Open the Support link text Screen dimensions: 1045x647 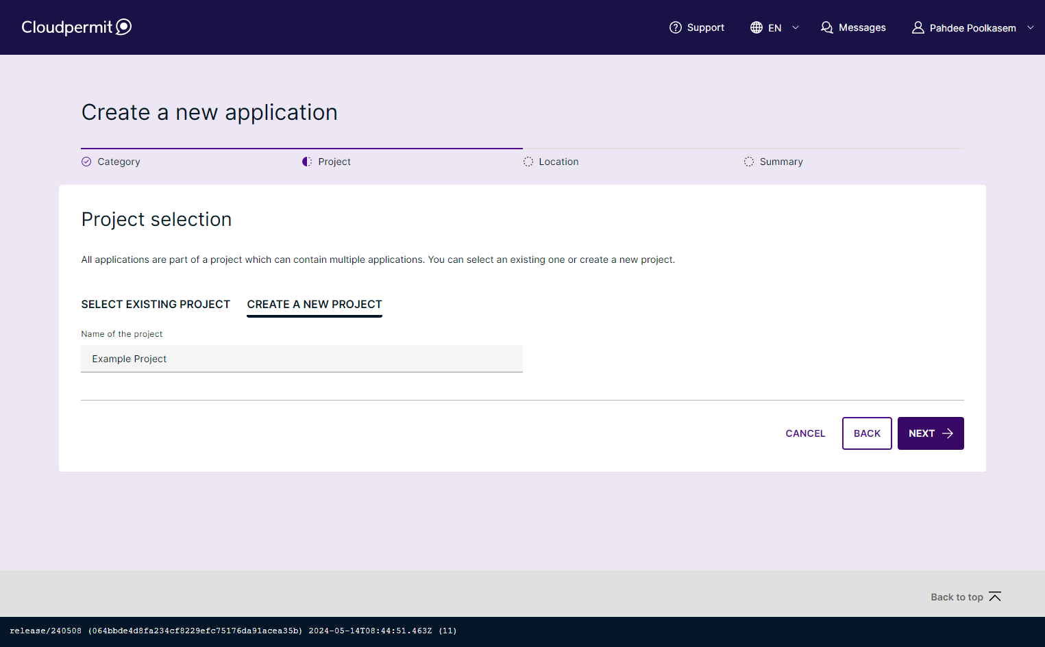(706, 27)
